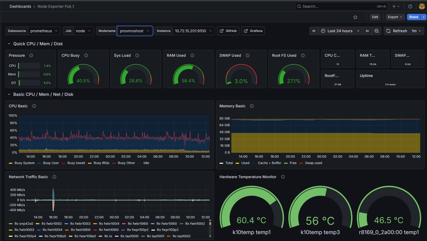427x241 pixels.
Task: Open the Grafana external link
Action: click(253, 31)
